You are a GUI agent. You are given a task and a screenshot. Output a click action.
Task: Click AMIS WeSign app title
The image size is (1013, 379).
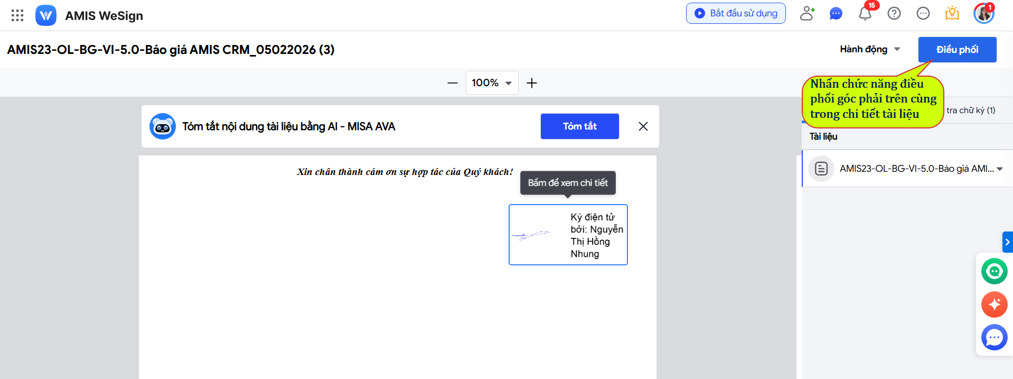(x=104, y=15)
